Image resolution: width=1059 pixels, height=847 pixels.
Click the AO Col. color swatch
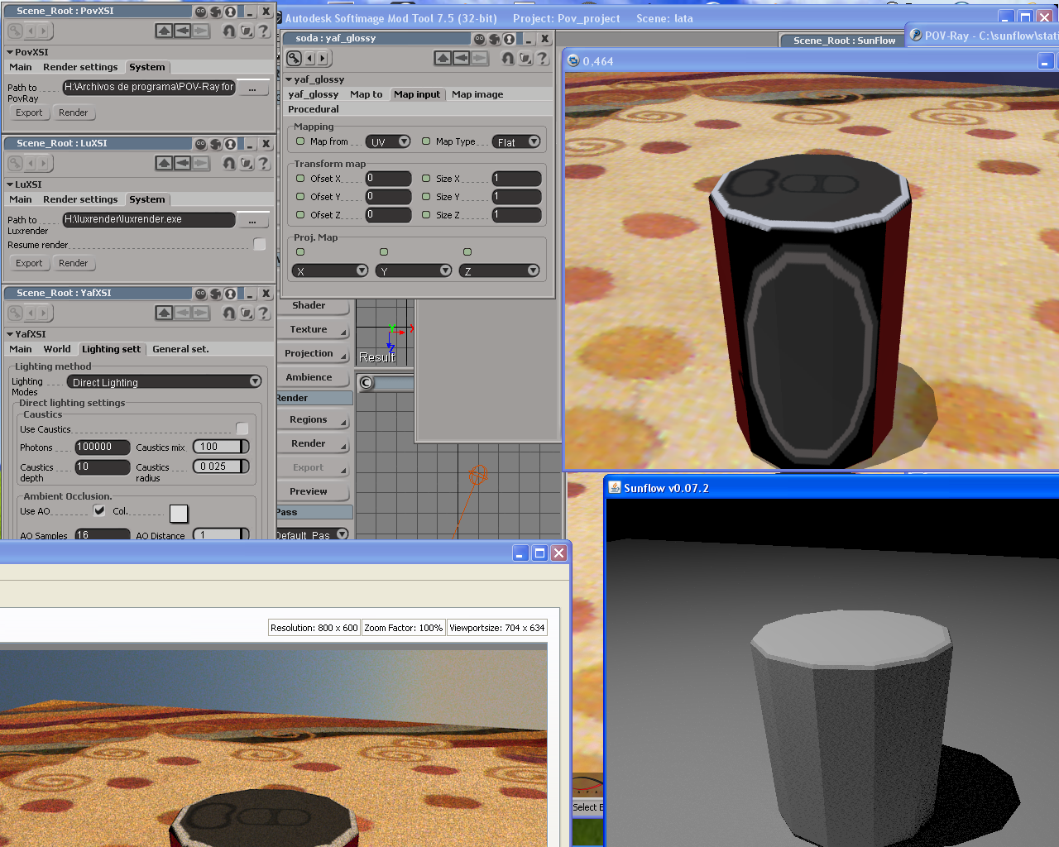pyautogui.click(x=179, y=514)
